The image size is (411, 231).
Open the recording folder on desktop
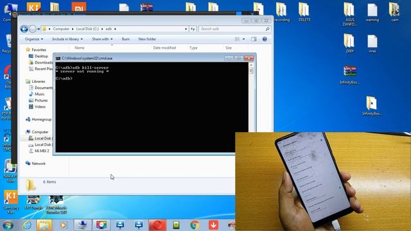(x=281, y=12)
